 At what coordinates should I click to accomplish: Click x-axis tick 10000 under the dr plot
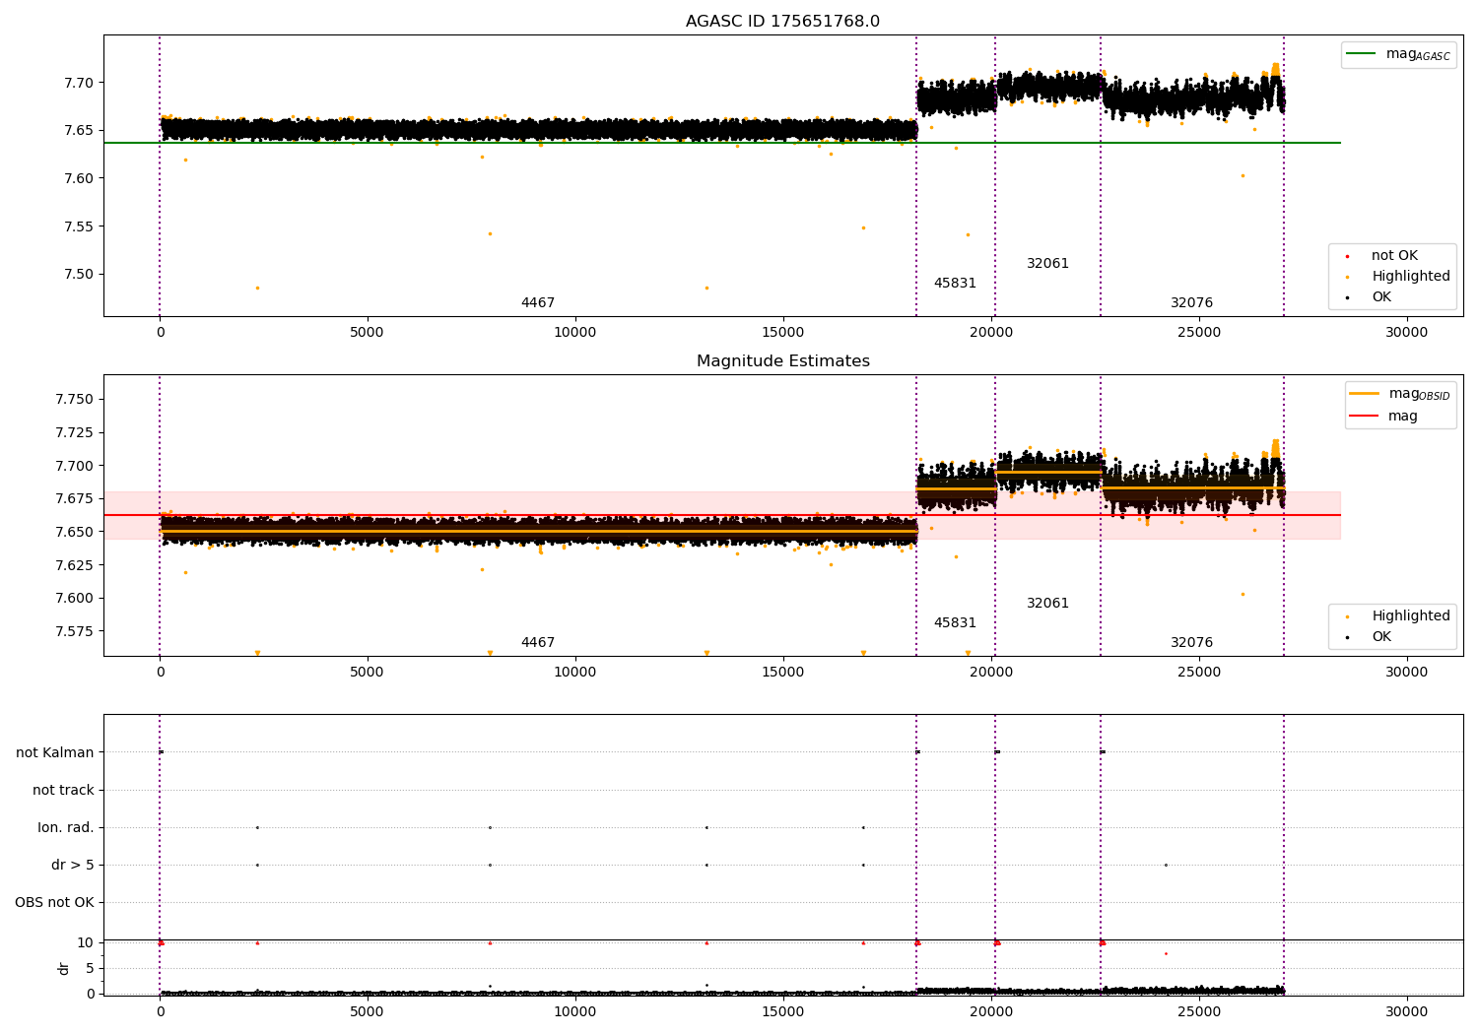pos(575,1012)
